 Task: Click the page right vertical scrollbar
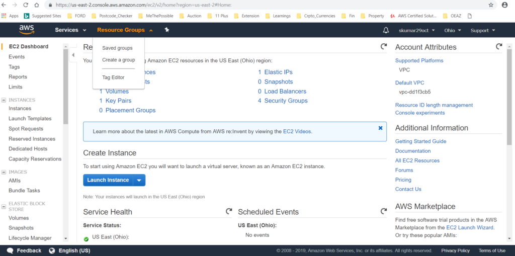click(x=509, y=97)
